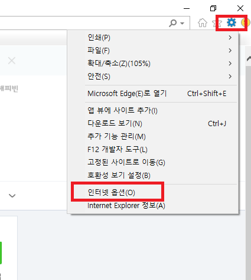Expand the 확대/축소(Z) submenu arrow
251x280 pixels.
click(230, 64)
